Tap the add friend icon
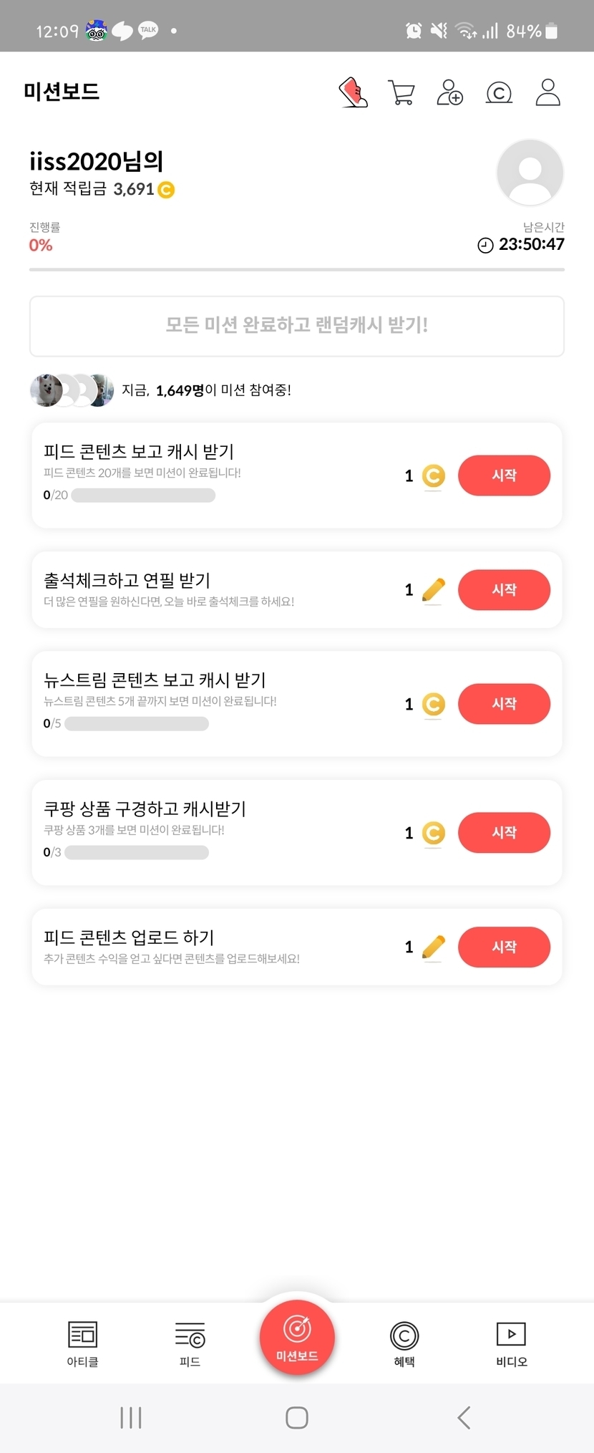Image resolution: width=594 pixels, height=1453 pixels. pyautogui.click(x=449, y=92)
